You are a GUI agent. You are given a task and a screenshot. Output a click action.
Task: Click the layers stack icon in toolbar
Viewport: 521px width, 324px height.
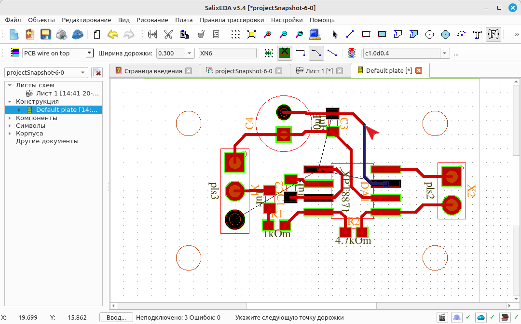click(x=14, y=53)
